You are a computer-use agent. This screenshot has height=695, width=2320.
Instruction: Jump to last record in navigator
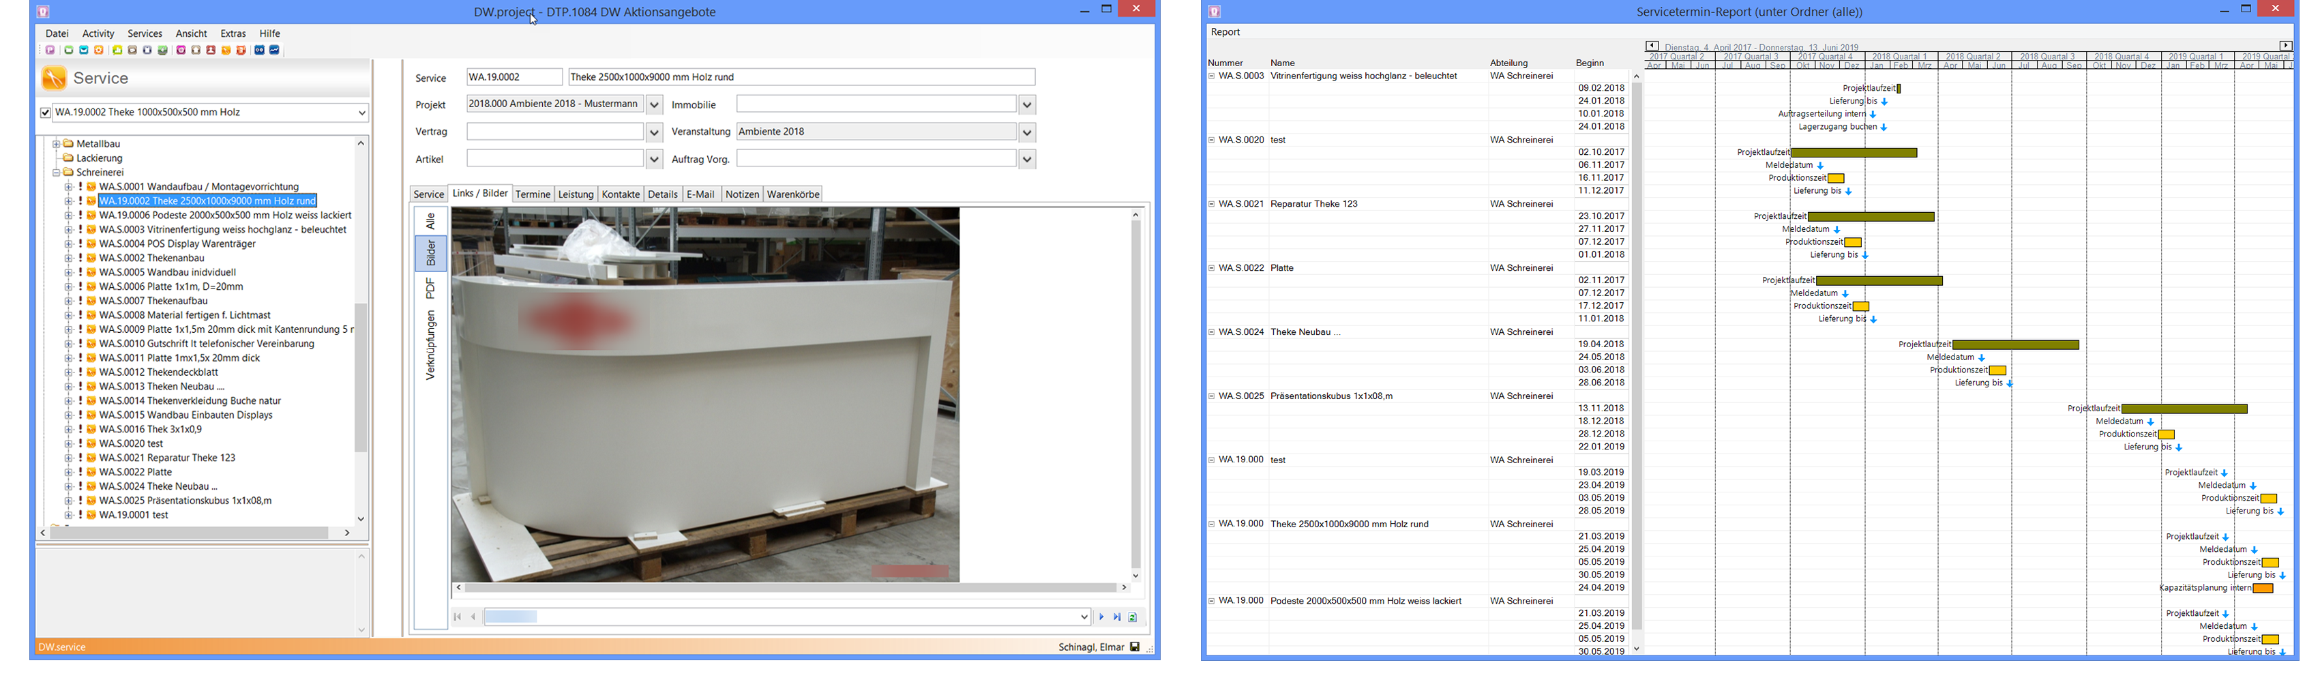(1117, 617)
